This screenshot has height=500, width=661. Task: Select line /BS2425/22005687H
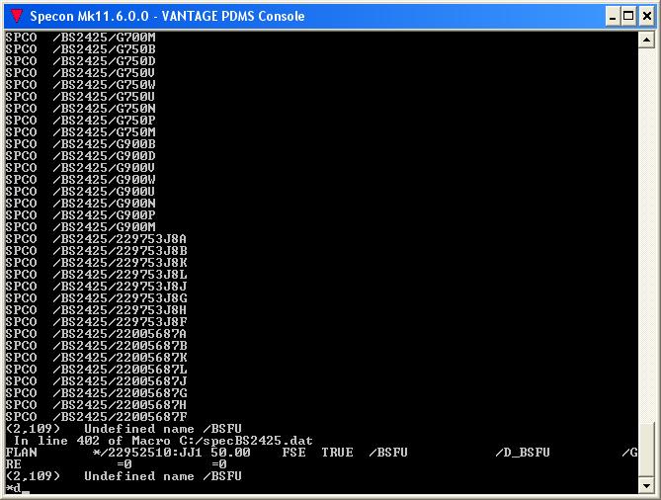[x=96, y=405]
